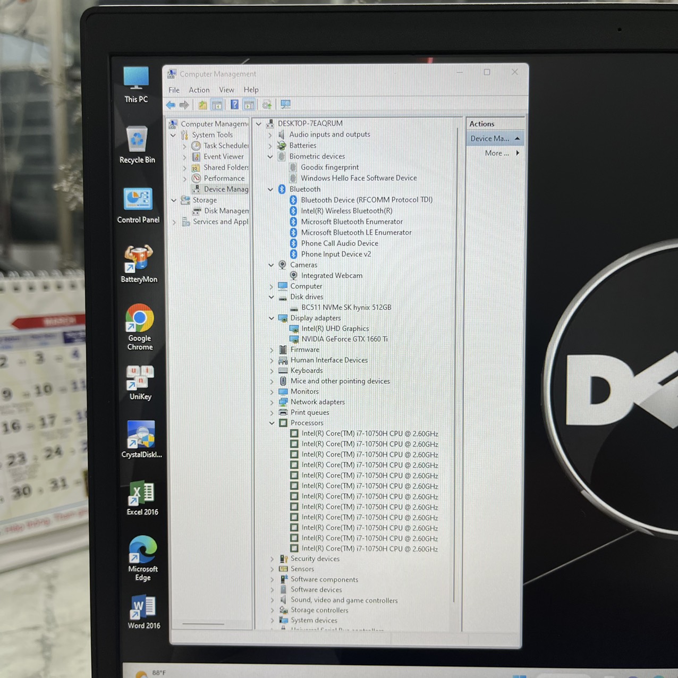Open Microsoft Edge desktop shortcut
The height and width of the screenshot is (678, 678).
(143, 558)
